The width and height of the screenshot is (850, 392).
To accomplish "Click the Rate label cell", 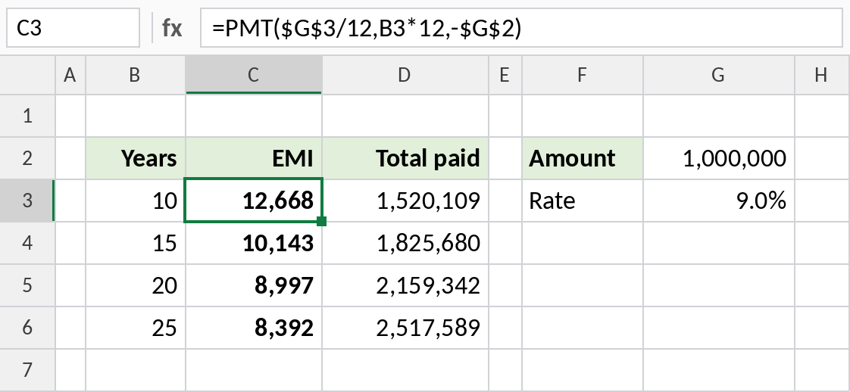I will (x=583, y=201).
